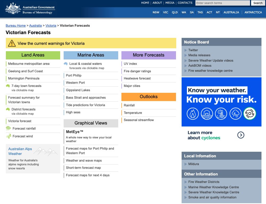Click the map icon beside 7-day town forecasts

pyautogui.click(x=8, y=86)
